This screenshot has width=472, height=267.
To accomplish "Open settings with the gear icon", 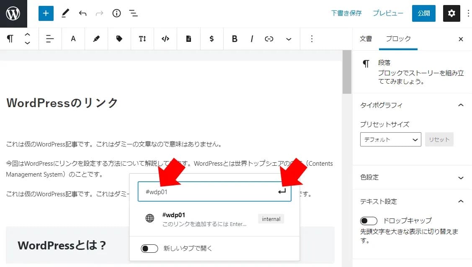I will click(451, 13).
